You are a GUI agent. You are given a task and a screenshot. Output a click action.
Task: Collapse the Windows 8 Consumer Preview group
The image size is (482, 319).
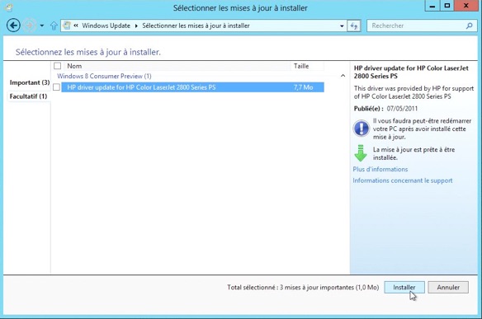343,76
